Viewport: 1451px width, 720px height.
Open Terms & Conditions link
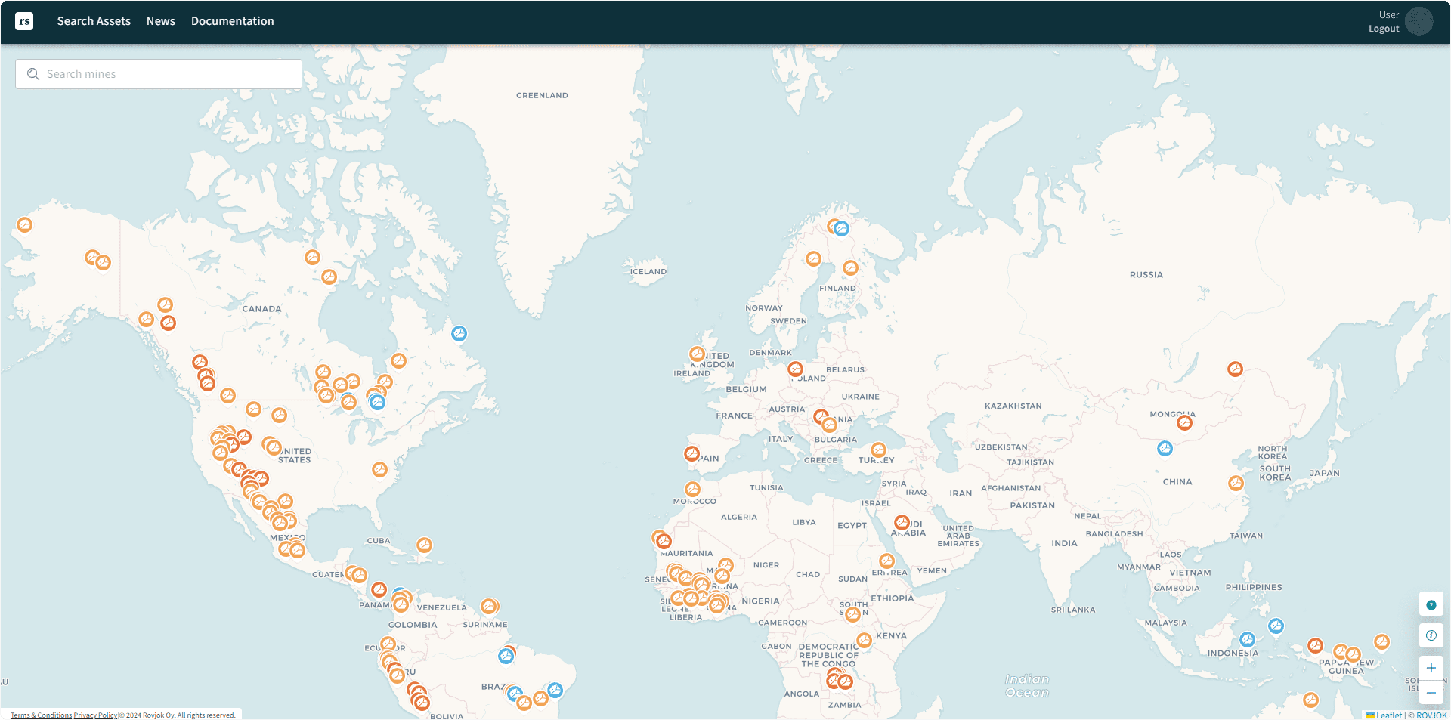point(41,715)
